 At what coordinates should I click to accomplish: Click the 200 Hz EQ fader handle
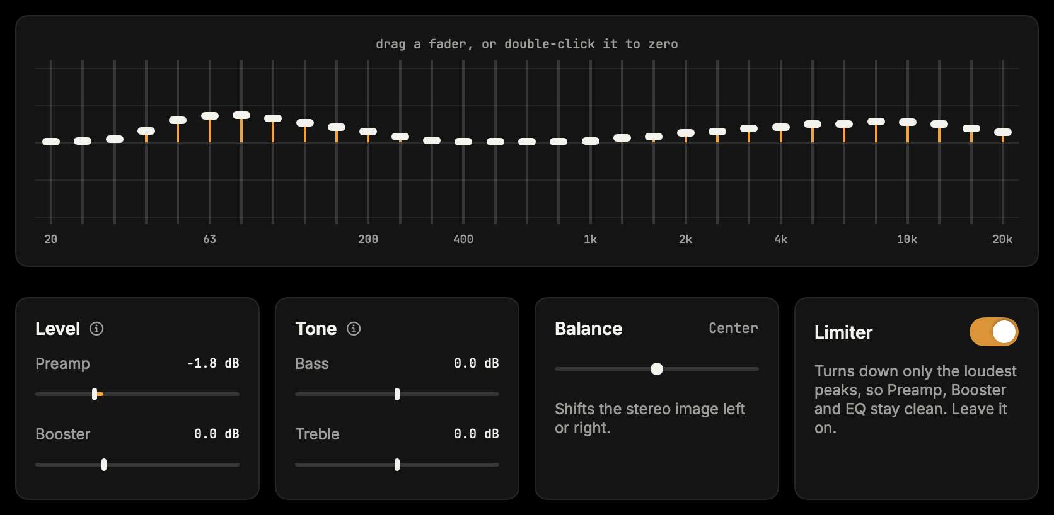[x=368, y=132]
